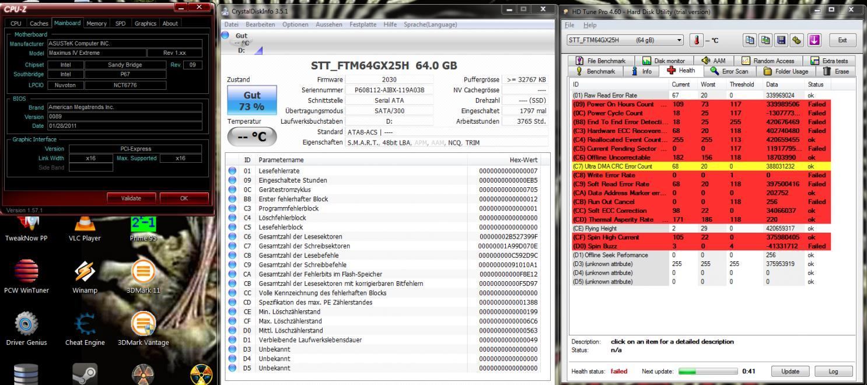Open the Hilfe menu in CrystalDiskInfo

coord(391,24)
